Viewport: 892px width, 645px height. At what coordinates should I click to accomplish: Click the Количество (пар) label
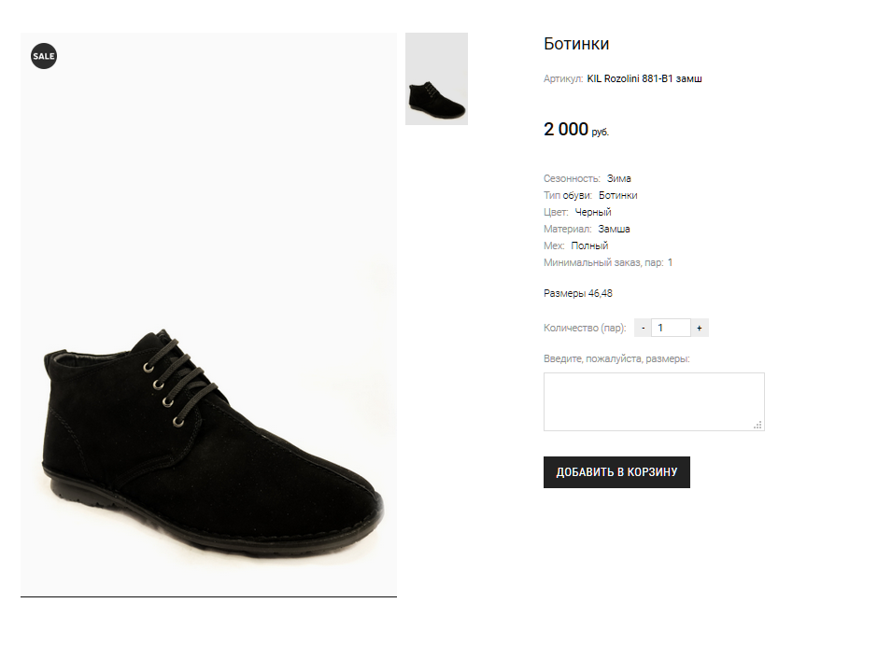585,328
